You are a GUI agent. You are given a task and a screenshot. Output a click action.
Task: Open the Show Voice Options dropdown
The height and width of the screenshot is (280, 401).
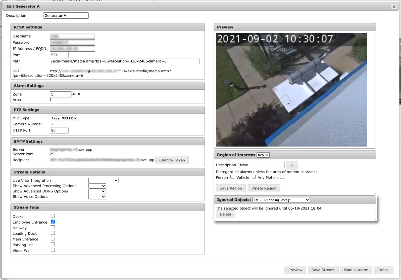point(97,197)
